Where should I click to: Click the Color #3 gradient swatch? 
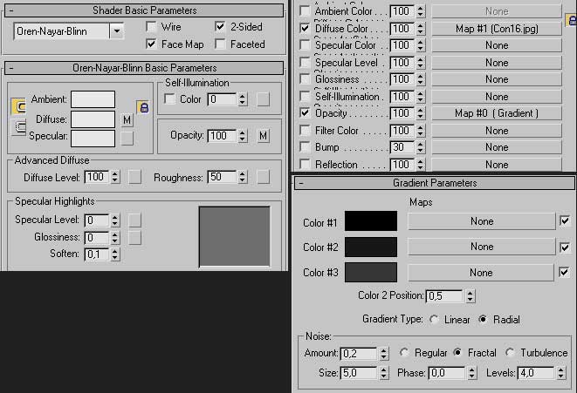click(x=371, y=273)
